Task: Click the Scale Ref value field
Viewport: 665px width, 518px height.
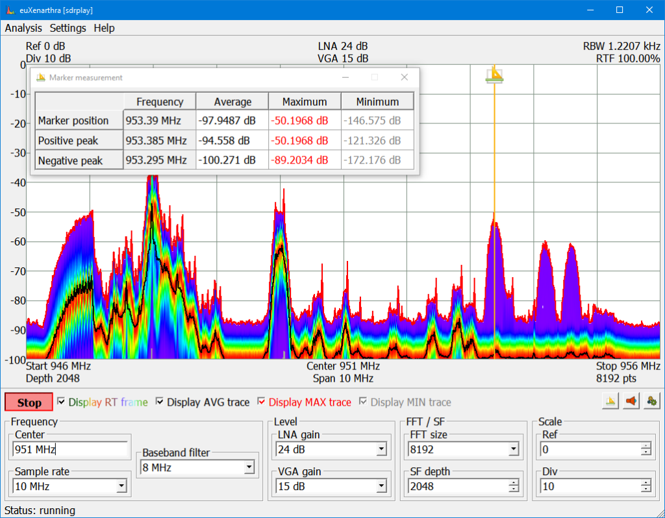Action: point(591,449)
